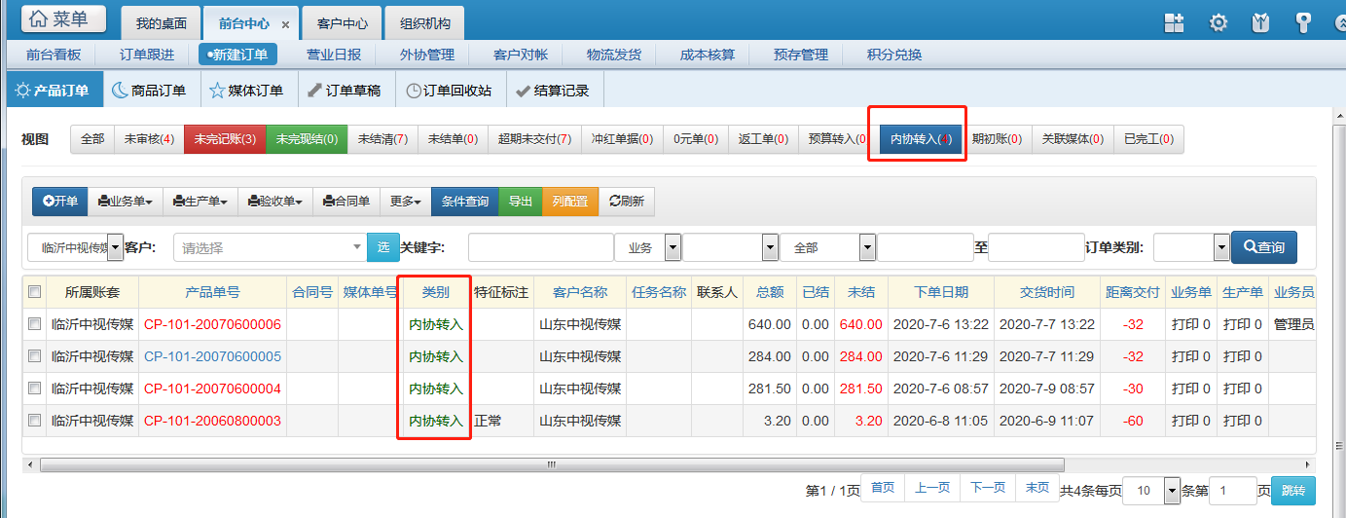Screen dimensions: 1346x518
Task: Sort by 下单日期 column header
Action: point(941,292)
